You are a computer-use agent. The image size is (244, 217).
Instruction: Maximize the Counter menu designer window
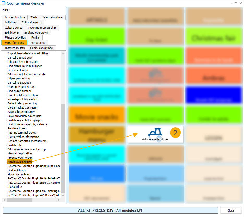click(236, 3)
